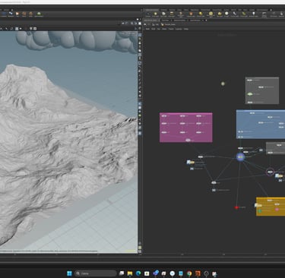Screen dimensions: 285x278
Task: Expand the shelf tabs plus menu
Action: pos(271,10)
